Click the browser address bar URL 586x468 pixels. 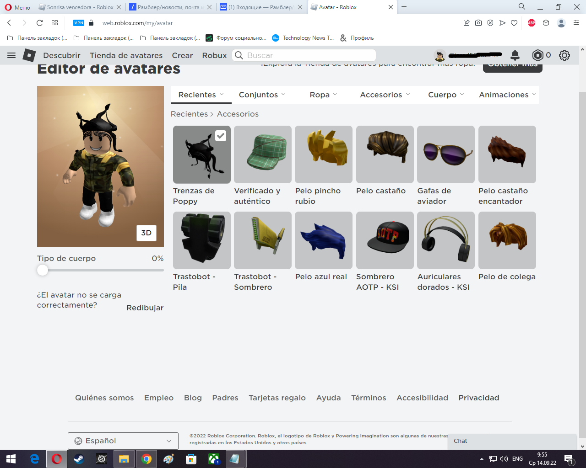point(137,23)
